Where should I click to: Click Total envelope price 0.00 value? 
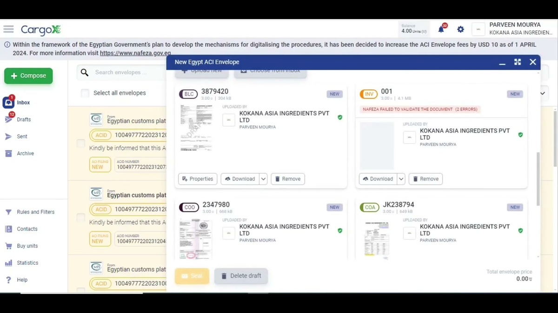coord(524,279)
